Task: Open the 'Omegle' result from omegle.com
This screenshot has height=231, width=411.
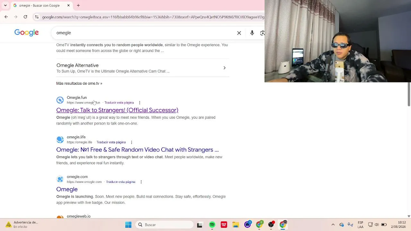Action: (x=67, y=189)
